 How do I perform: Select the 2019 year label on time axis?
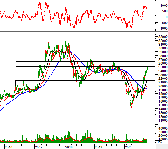tap(99, 147)
